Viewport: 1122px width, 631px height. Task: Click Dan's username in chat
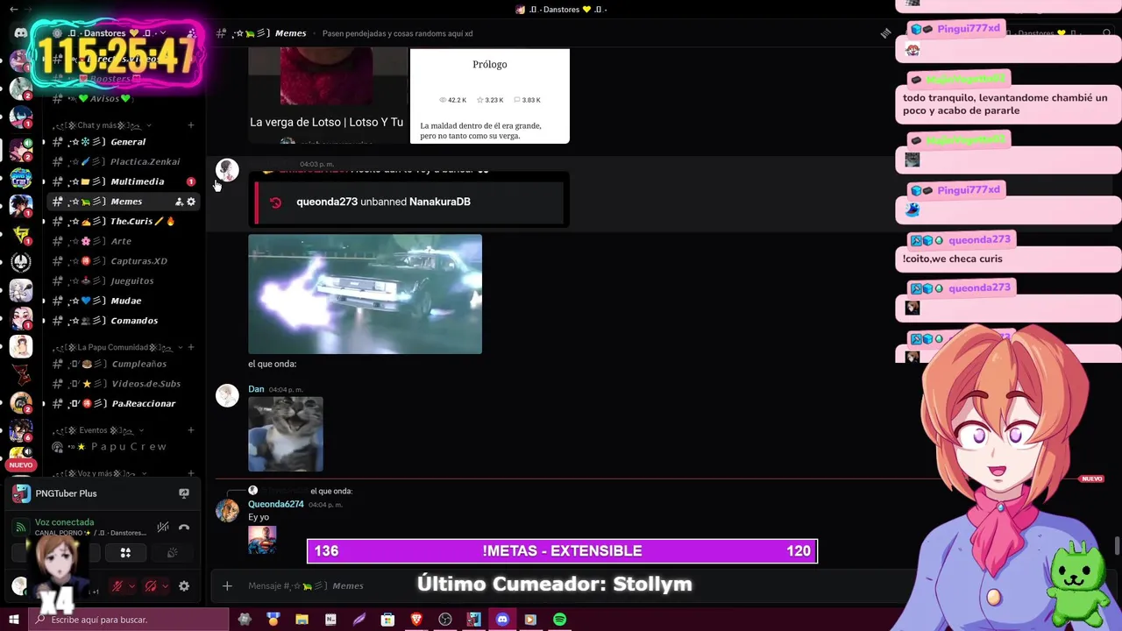tap(256, 389)
